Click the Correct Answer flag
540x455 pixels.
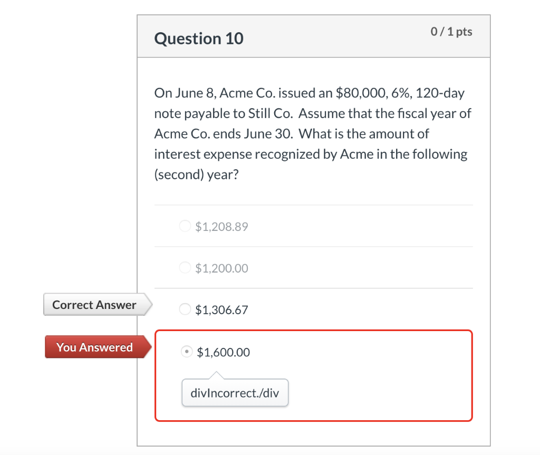click(93, 304)
